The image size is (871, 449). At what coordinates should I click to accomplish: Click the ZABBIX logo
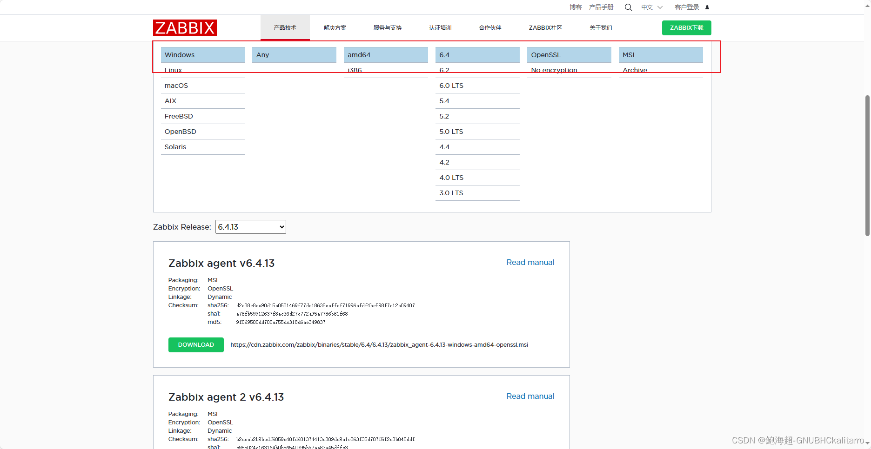(185, 28)
